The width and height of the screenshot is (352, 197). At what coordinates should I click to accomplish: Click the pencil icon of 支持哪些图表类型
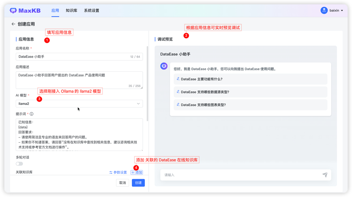pyautogui.click(x=178, y=104)
